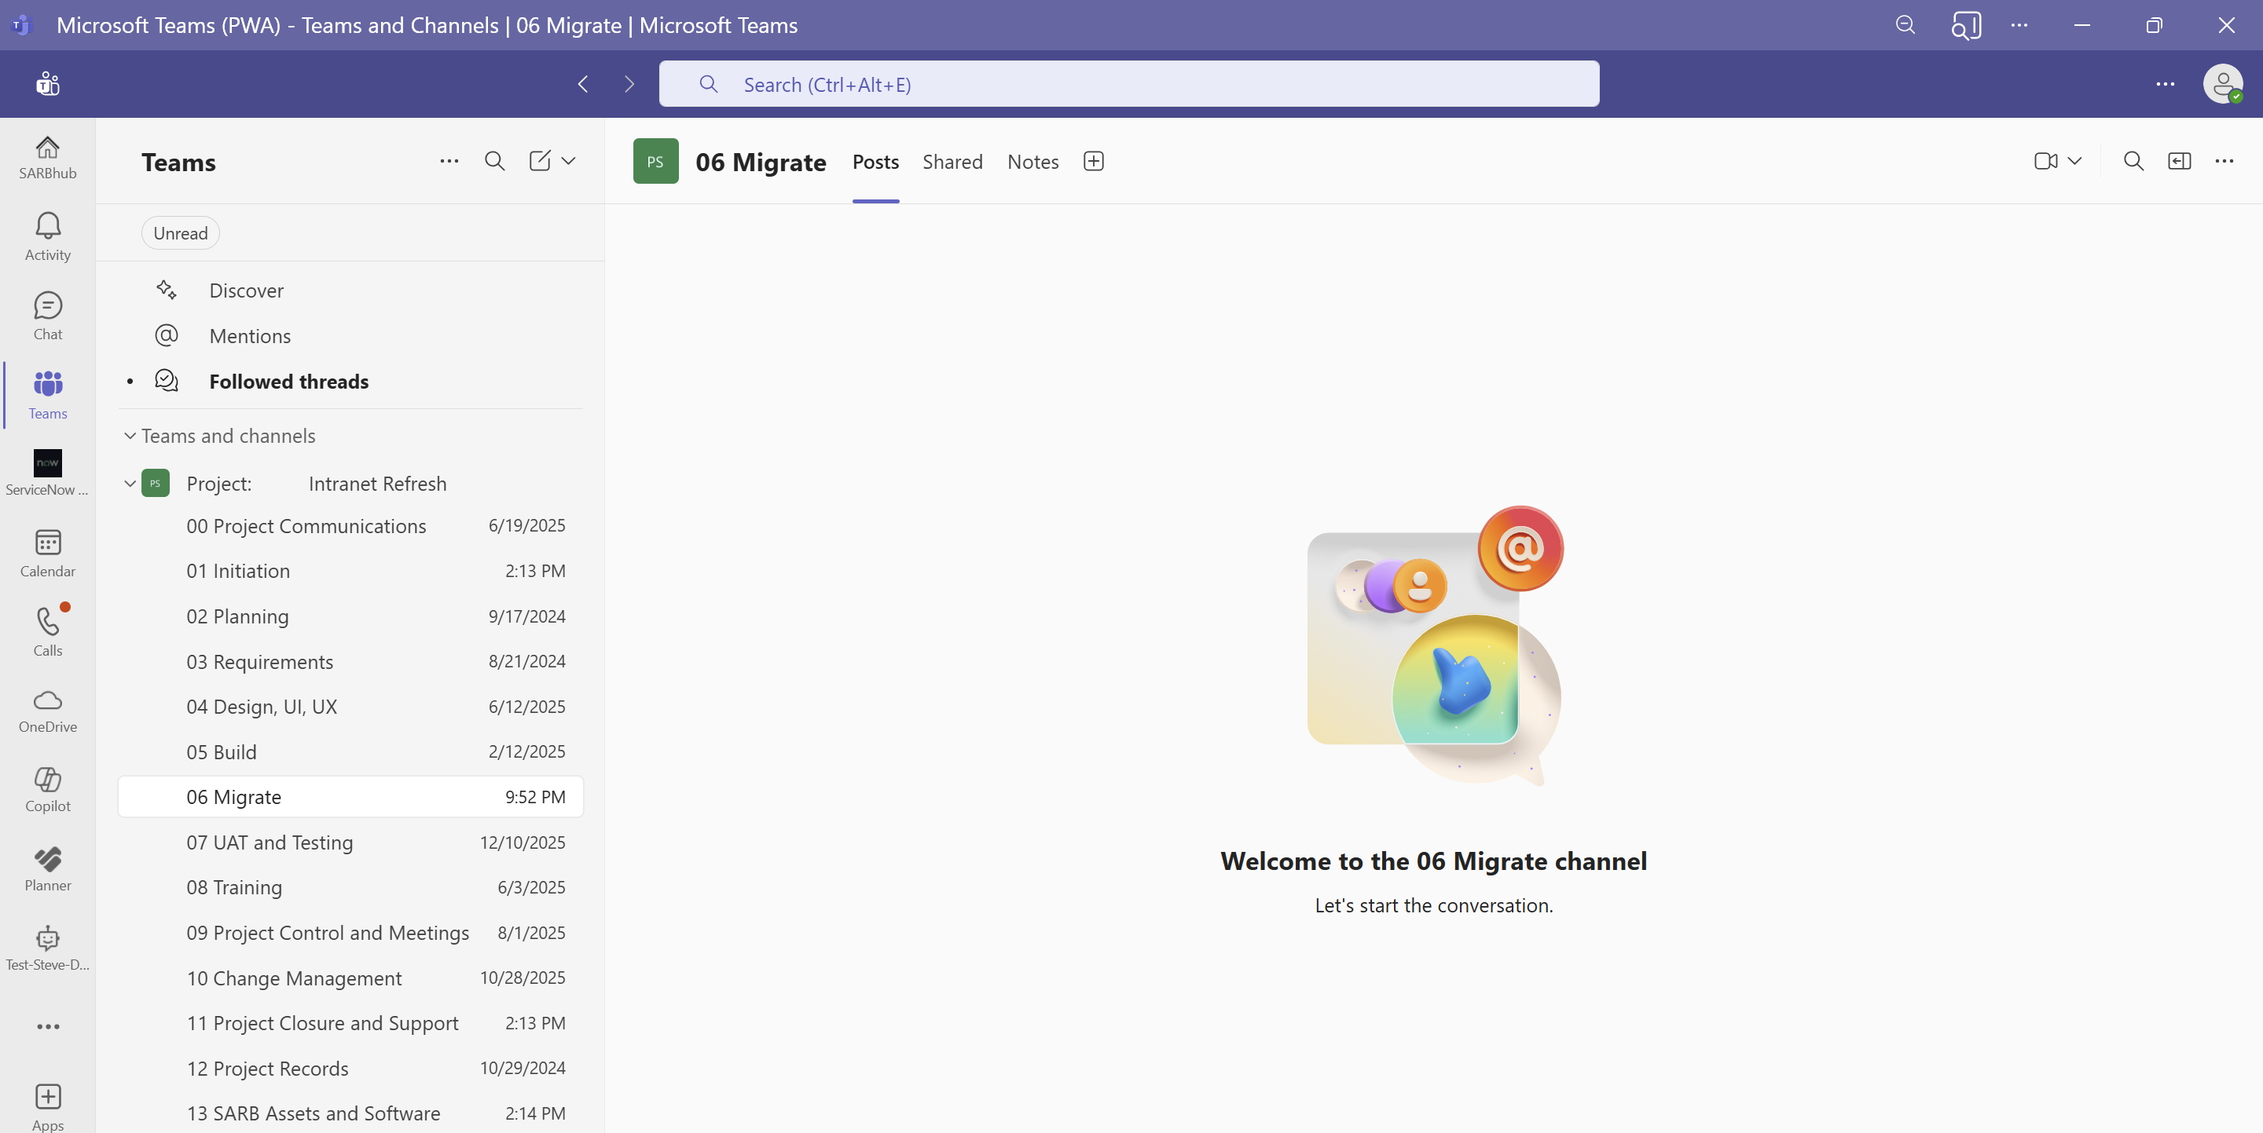Open the Mentions view
Viewport: 2263px width, 1133px height.
[x=250, y=336]
